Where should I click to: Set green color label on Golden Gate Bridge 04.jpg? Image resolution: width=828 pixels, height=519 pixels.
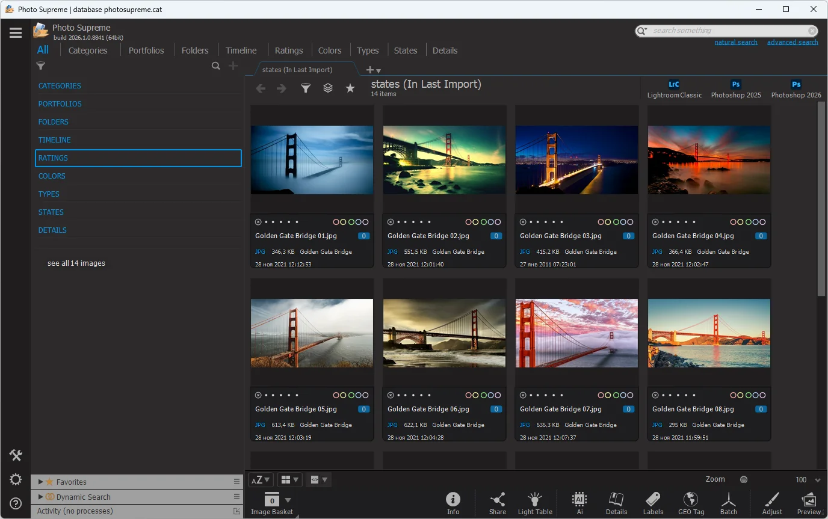748,222
